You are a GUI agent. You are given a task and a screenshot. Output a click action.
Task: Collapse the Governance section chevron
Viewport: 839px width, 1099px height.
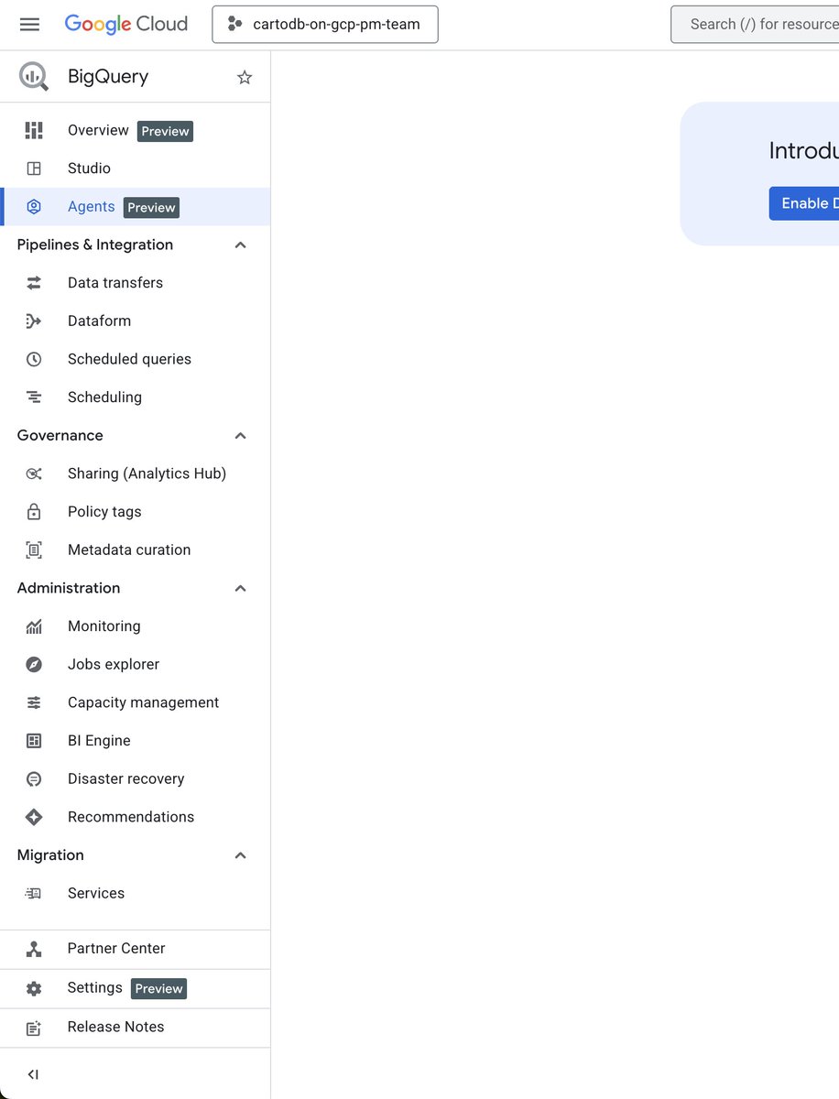240,435
